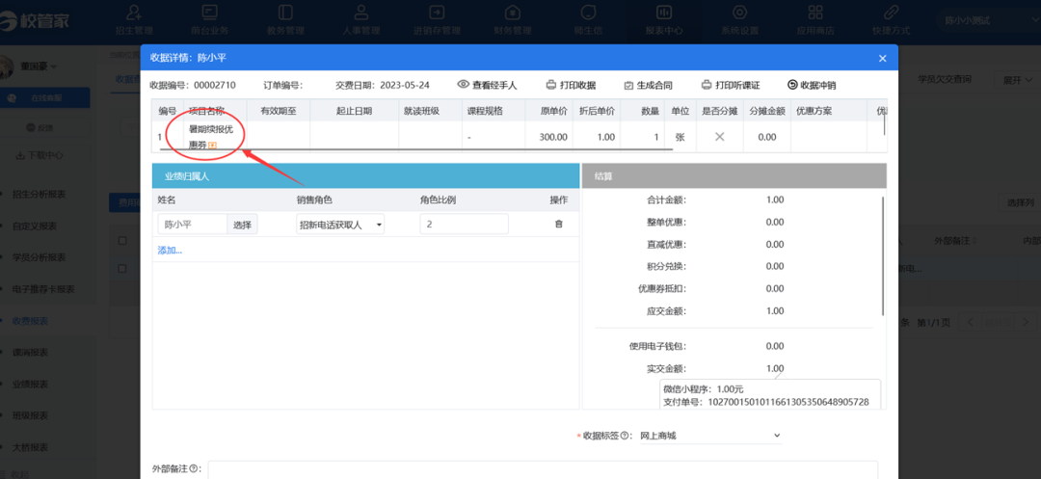Open the 展开 dropdown at top right

(x=1015, y=80)
